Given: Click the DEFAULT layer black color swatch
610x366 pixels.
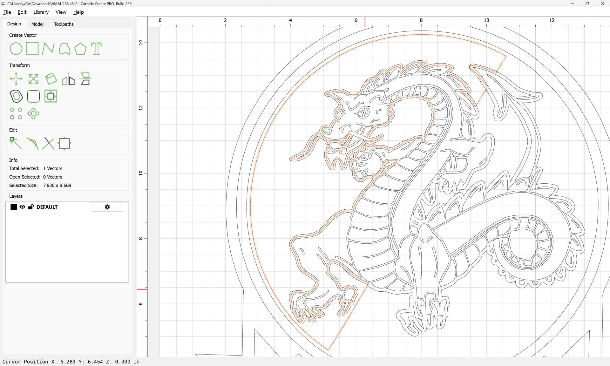Looking at the screenshot, I should [x=14, y=207].
